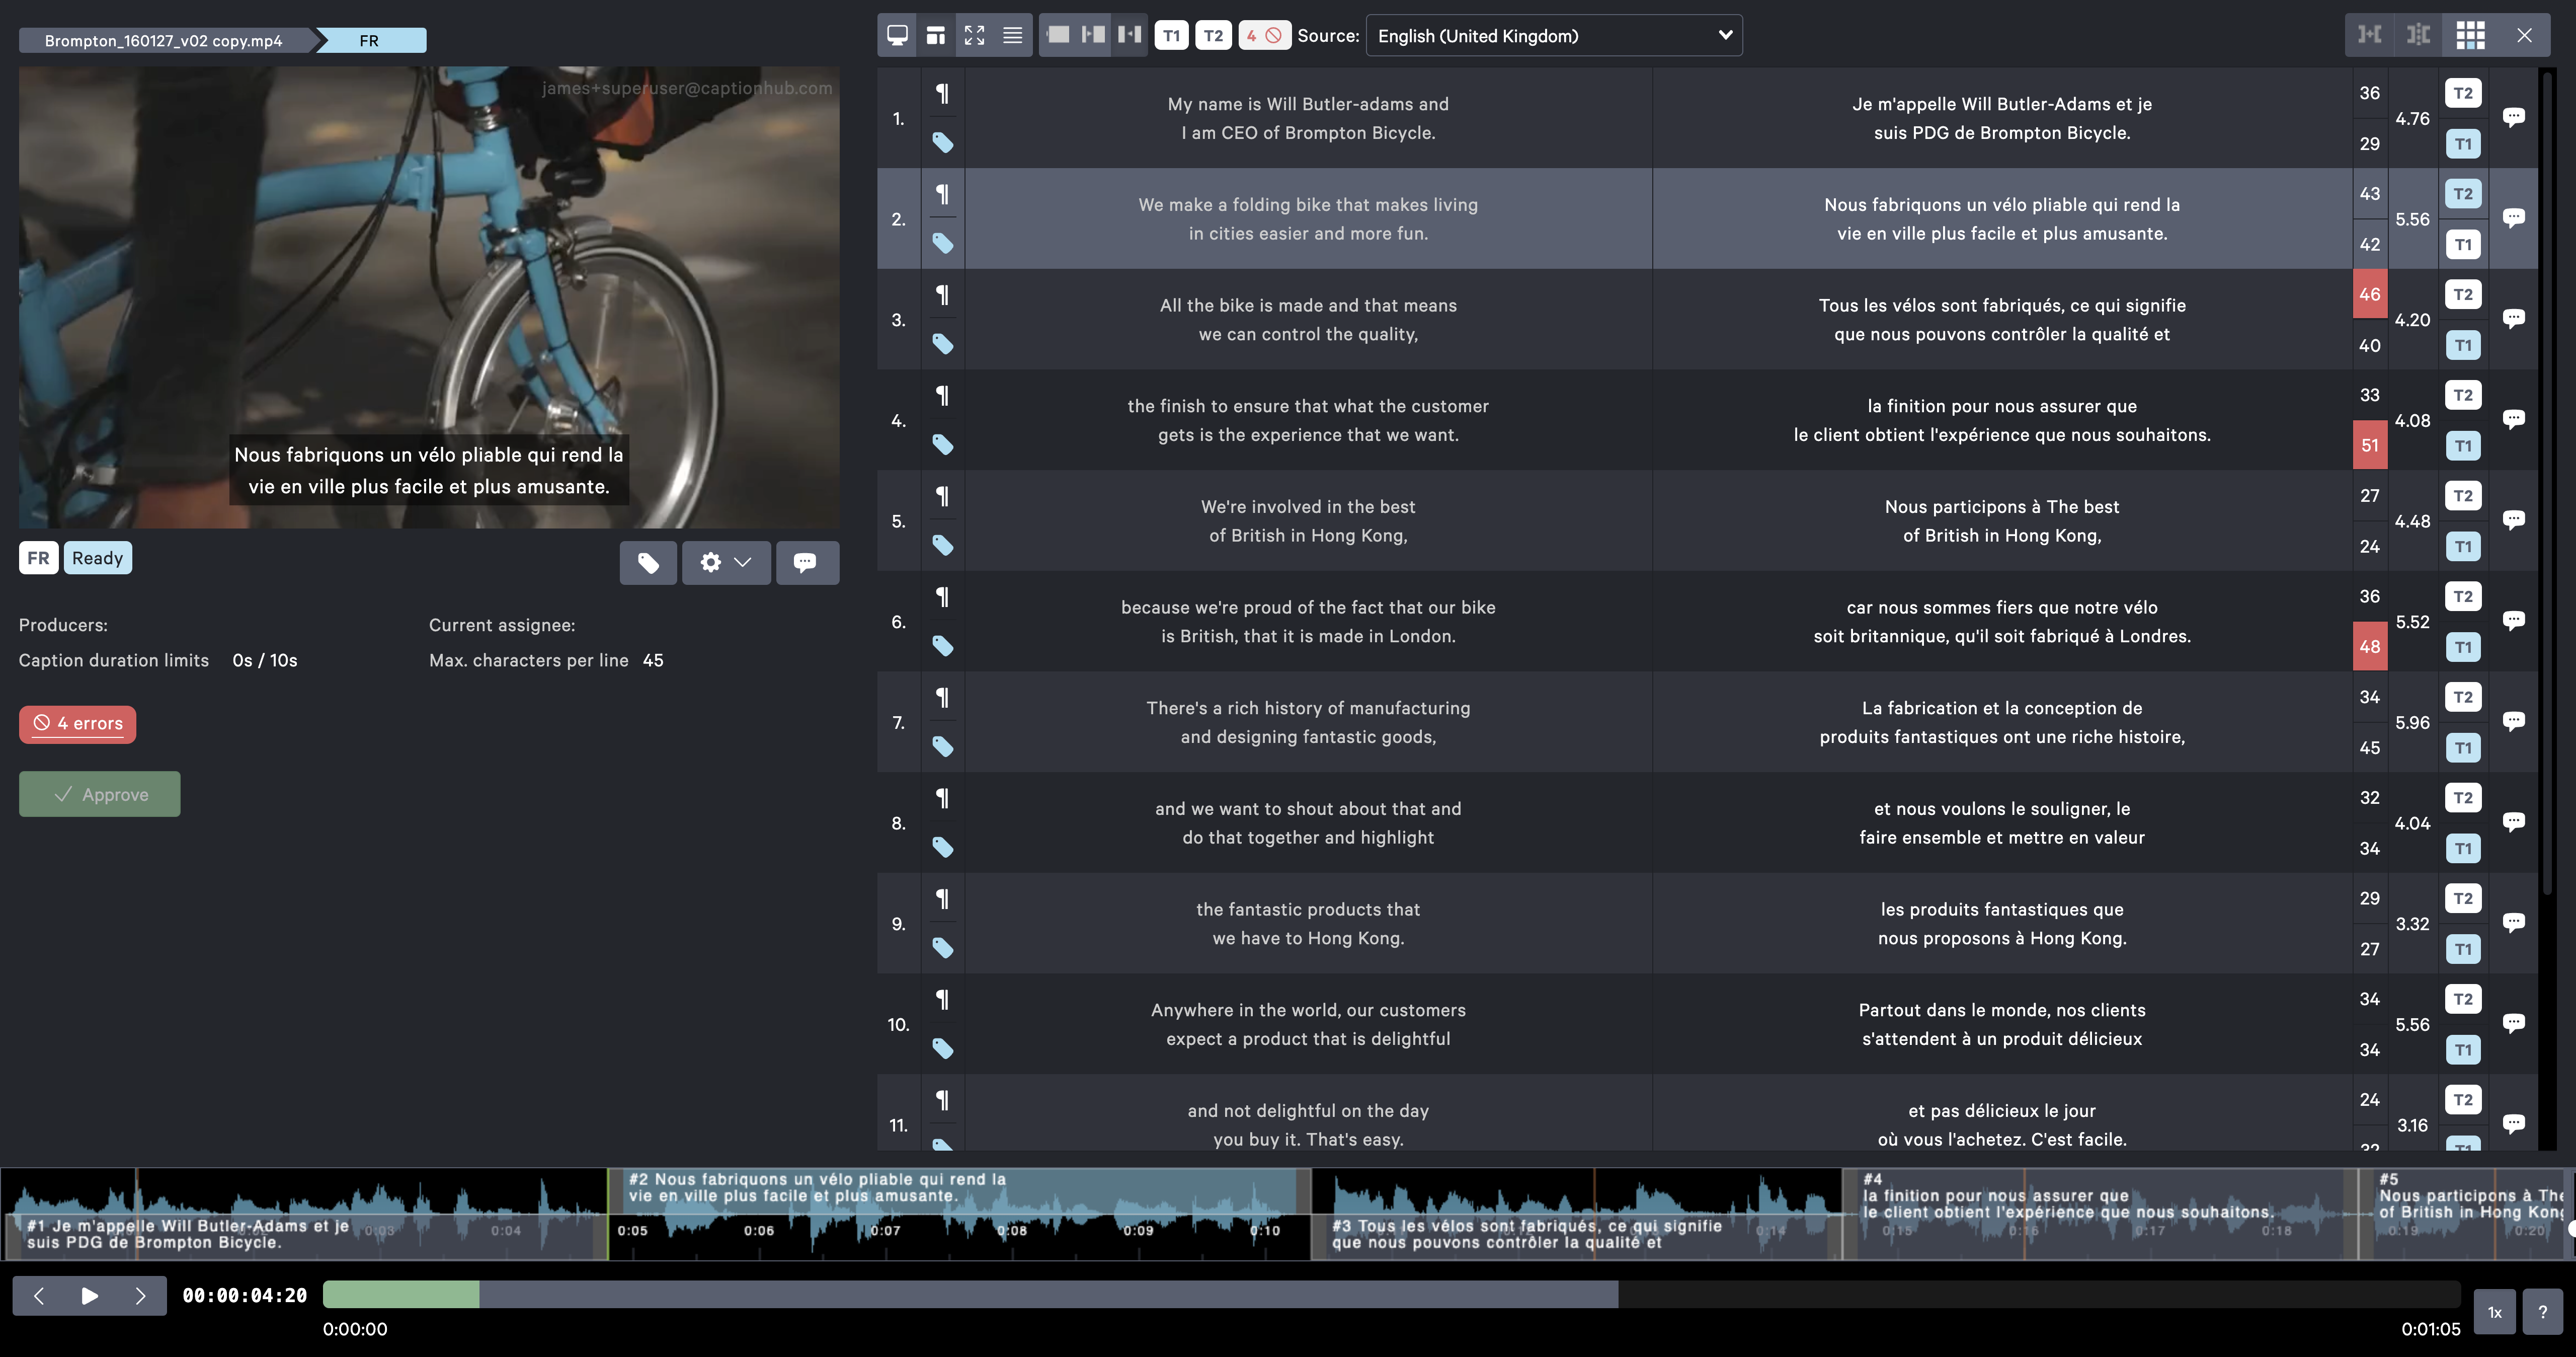Switch to the list view icon
The width and height of the screenshot is (2576, 1357).
[1012, 35]
